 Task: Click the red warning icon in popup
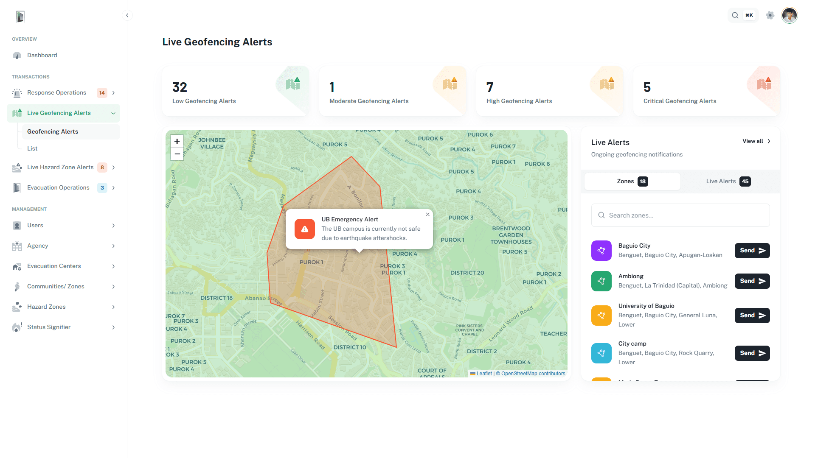pyautogui.click(x=305, y=229)
